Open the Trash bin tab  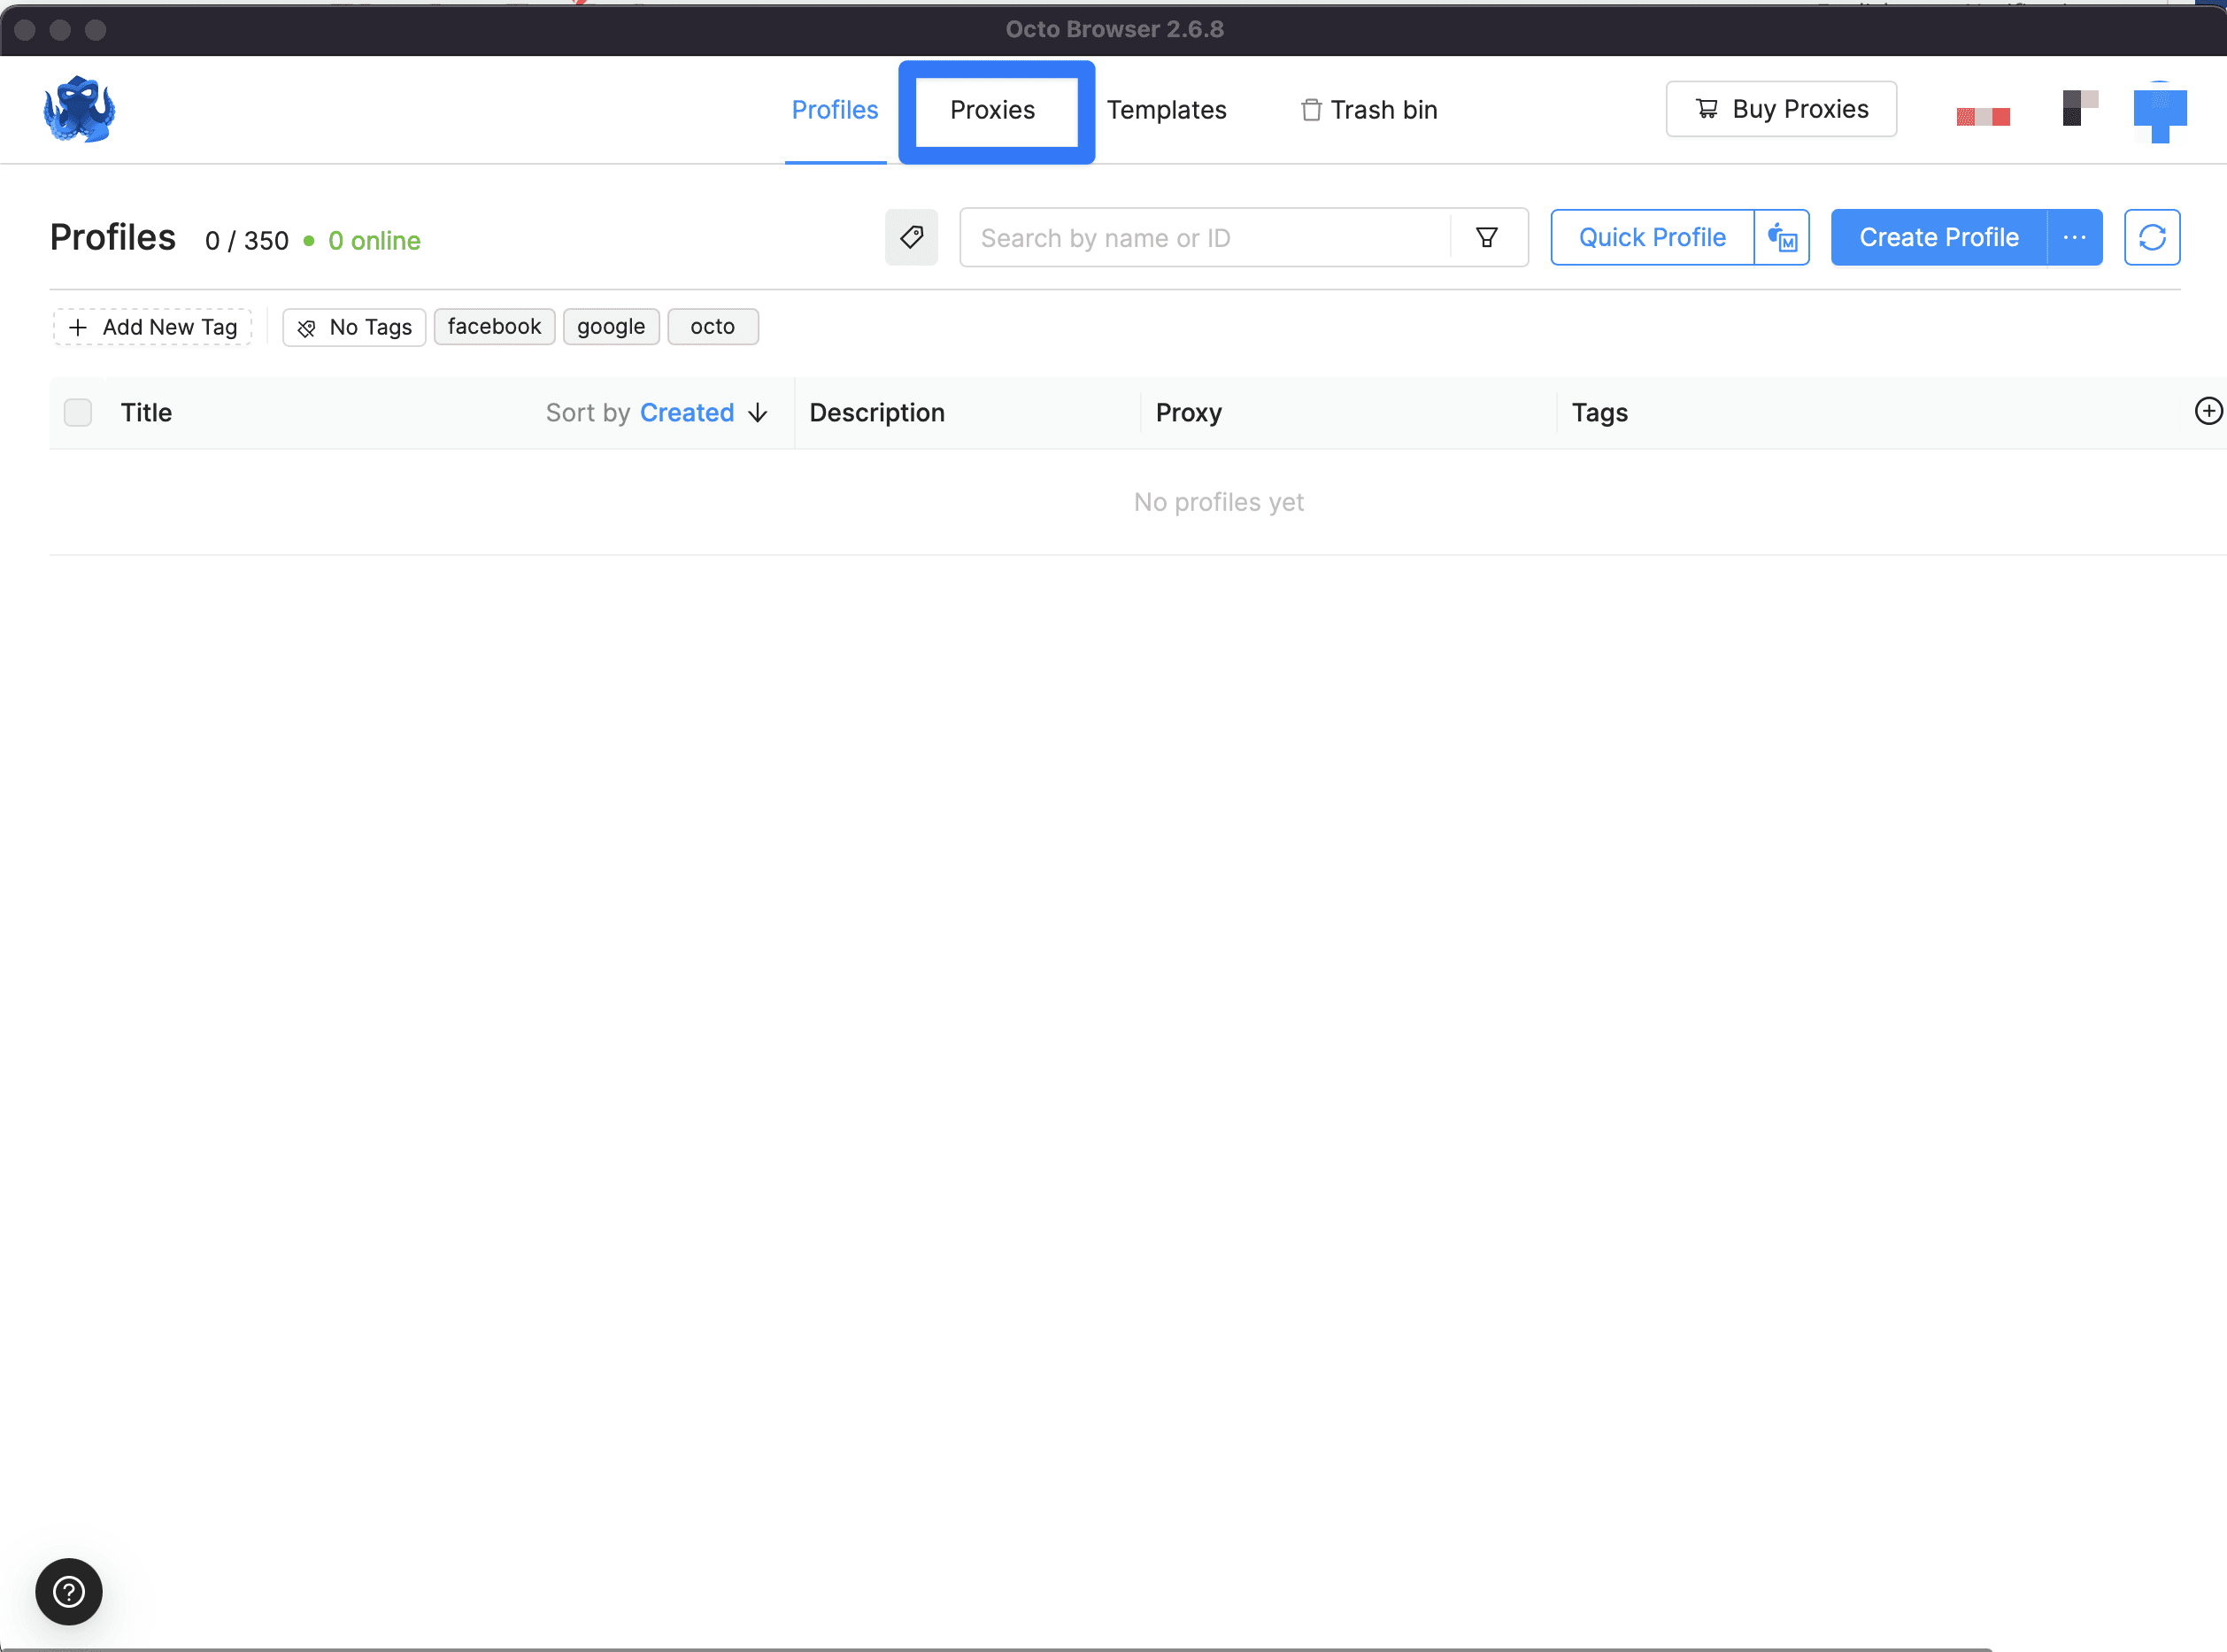pos(1368,110)
